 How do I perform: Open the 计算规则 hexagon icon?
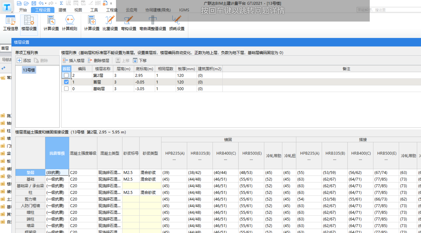pos(70,23)
